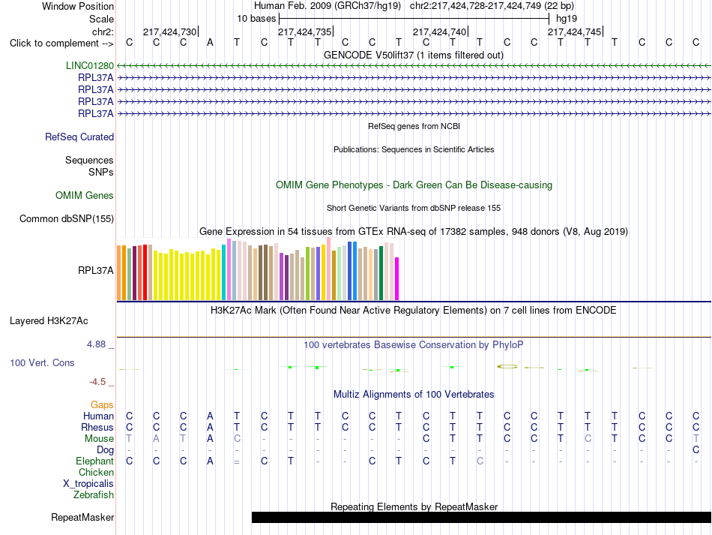
Task: Open the Layered H3K27Ac track label
Action: [x=49, y=321]
